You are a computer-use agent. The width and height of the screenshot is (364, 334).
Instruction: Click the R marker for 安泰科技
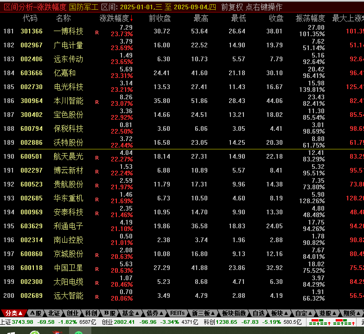pyautogui.click(x=97, y=214)
